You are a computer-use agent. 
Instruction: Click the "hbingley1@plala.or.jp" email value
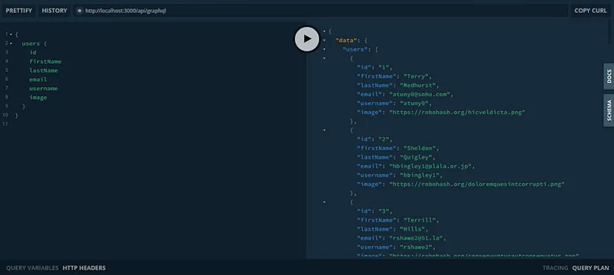[430, 166]
